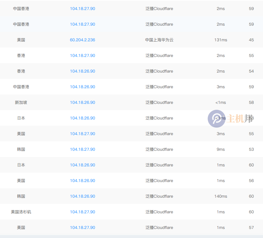Select the value 54 in the 香港 row

(251, 71)
